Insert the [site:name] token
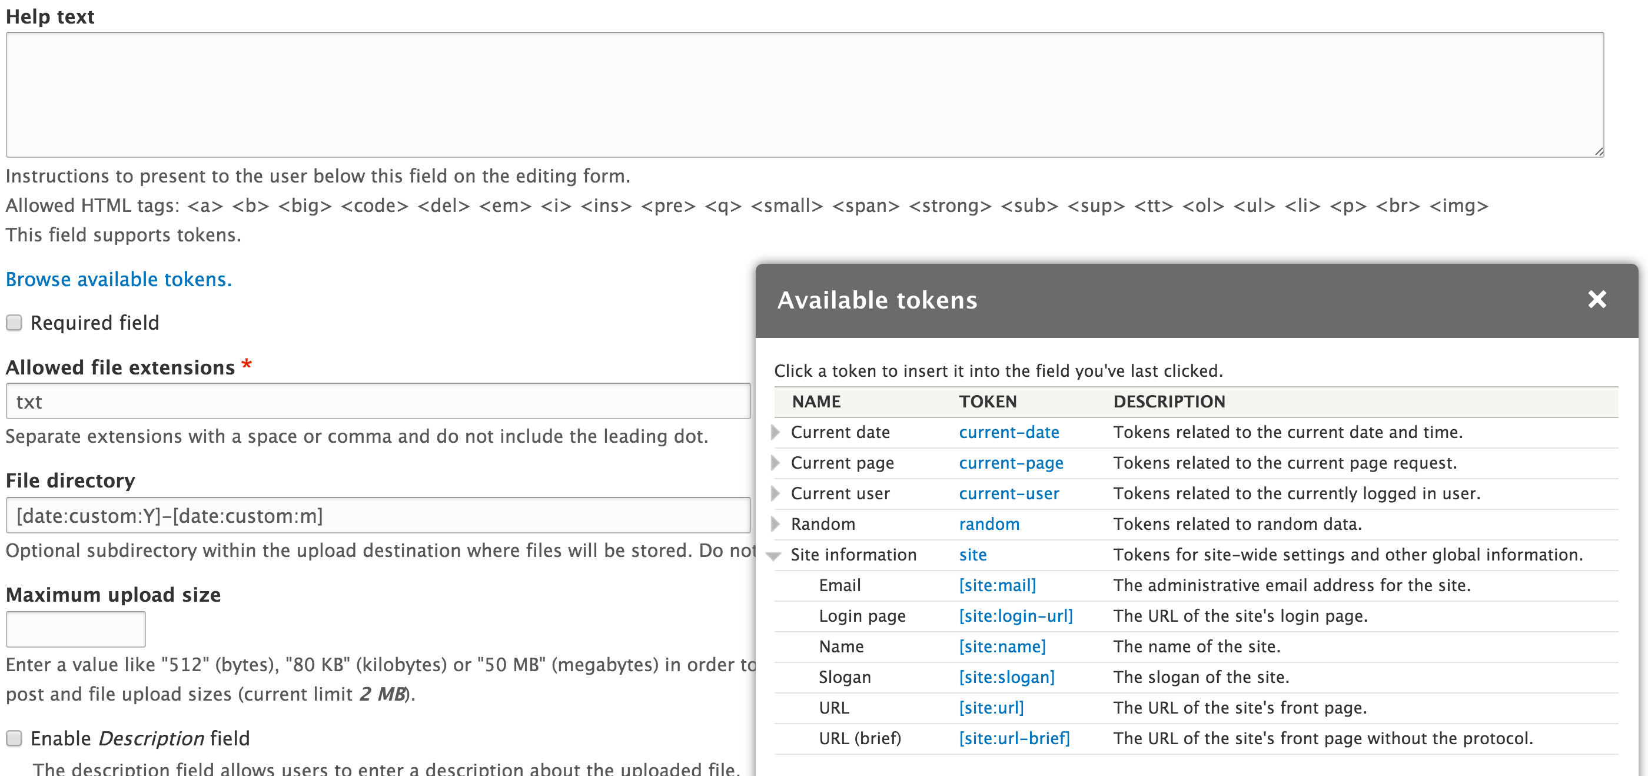 pyautogui.click(x=1001, y=646)
